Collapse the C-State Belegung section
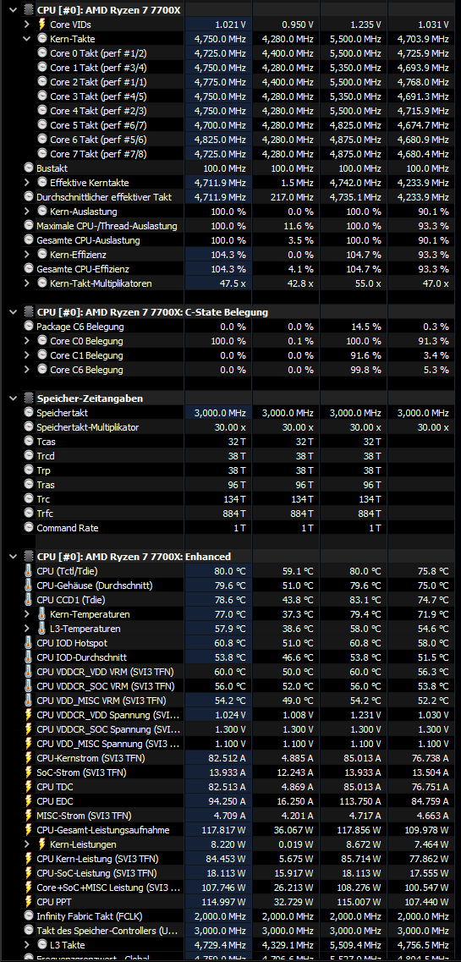461x962 pixels. coord(13,311)
